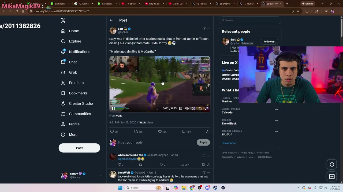Screen dimensions: 343x192
Task: Open Chat from the sidebar
Action: coord(69,62)
